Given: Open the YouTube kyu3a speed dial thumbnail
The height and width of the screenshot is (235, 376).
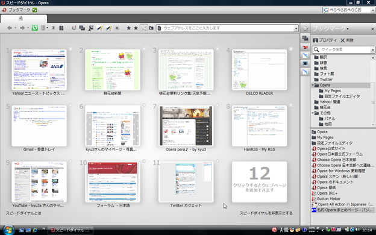Looking at the screenshot, I should click(39, 182).
